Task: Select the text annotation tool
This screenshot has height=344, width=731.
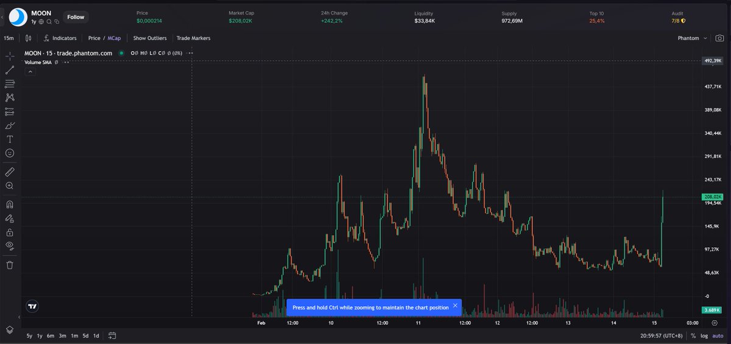Action: [10, 139]
